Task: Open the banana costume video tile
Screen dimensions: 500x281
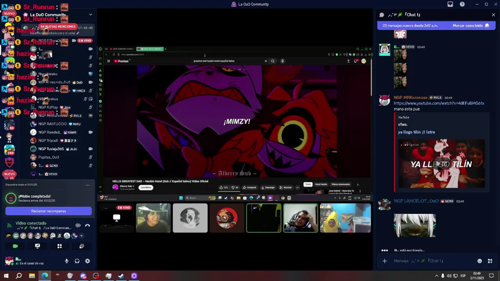Action: tap(345, 218)
